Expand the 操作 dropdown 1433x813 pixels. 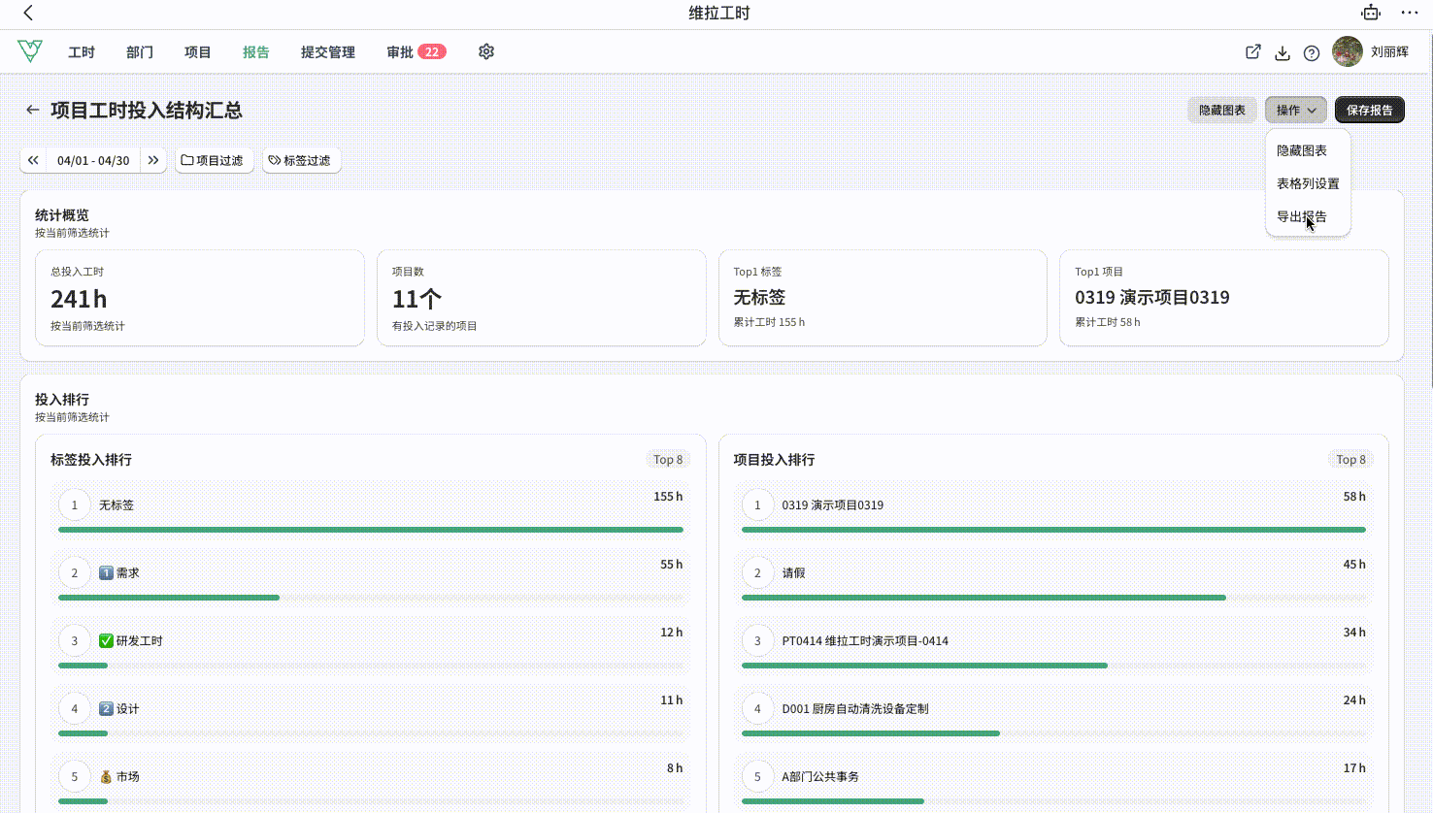(1296, 110)
